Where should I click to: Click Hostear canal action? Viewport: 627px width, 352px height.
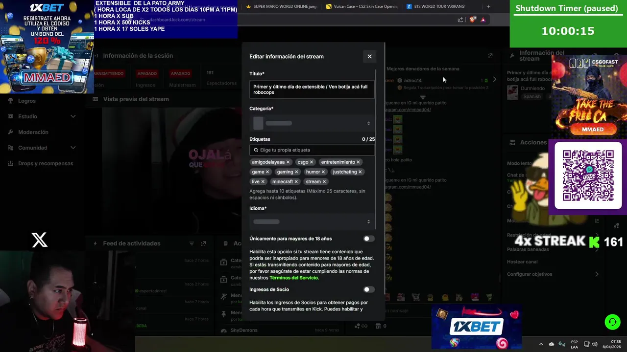522,262
